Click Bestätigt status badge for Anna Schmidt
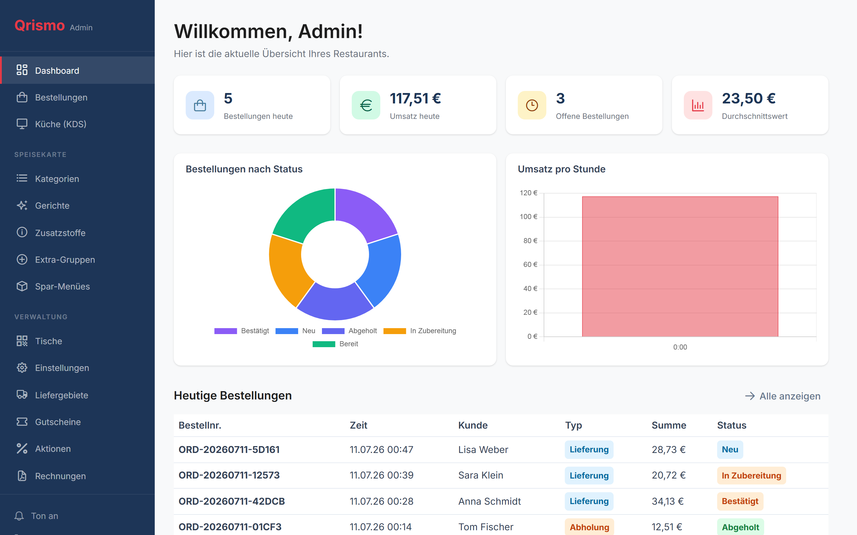857x535 pixels. point(740,501)
